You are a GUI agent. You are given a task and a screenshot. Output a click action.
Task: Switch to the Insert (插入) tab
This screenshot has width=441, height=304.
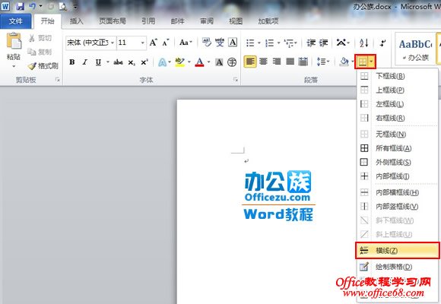pyautogui.click(x=77, y=21)
